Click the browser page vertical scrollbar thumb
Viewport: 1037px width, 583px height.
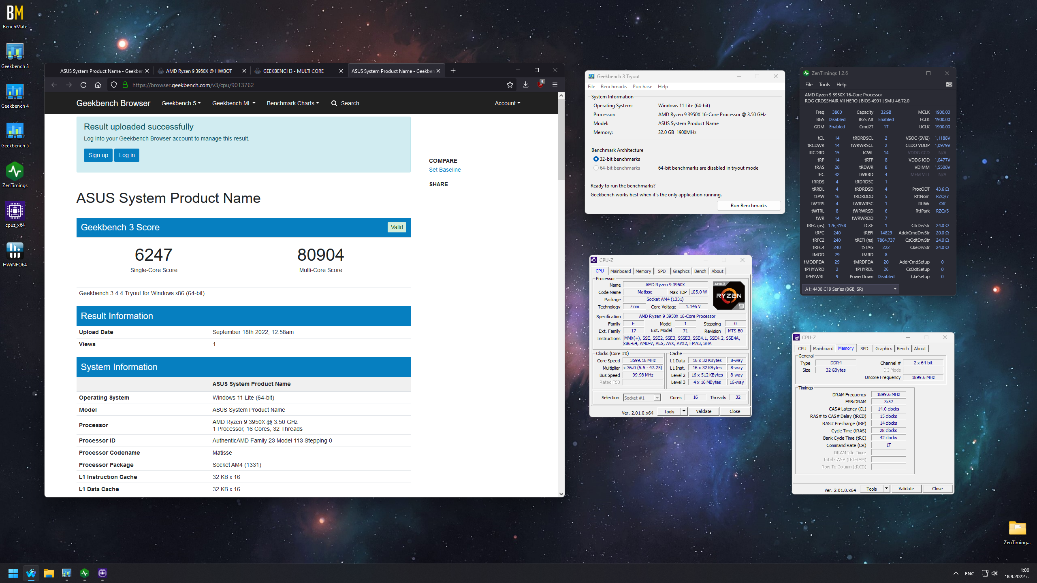point(561,140)
